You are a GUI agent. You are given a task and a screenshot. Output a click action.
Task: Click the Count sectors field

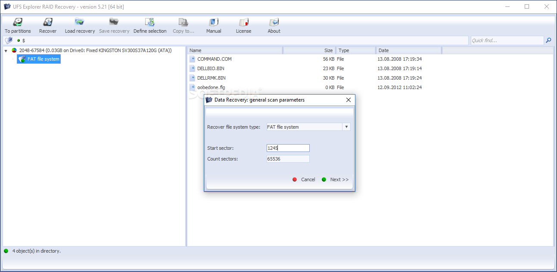tap(288, 159)
